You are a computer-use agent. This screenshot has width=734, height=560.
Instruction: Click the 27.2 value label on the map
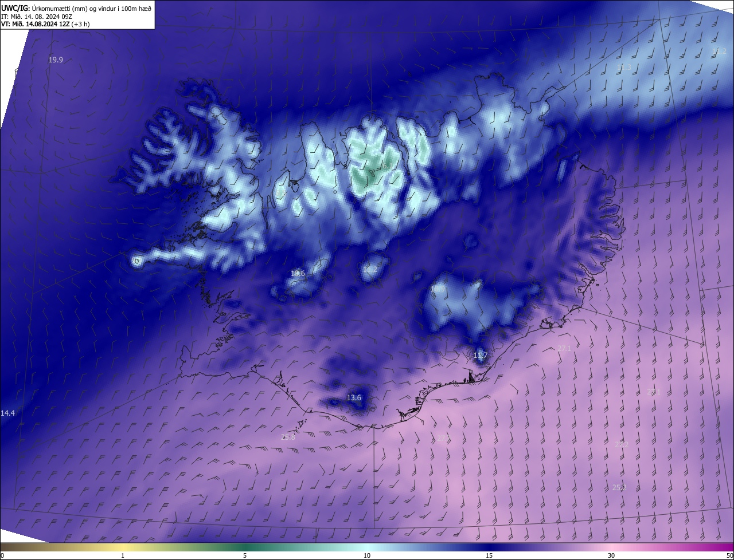[x=621, y=444]
